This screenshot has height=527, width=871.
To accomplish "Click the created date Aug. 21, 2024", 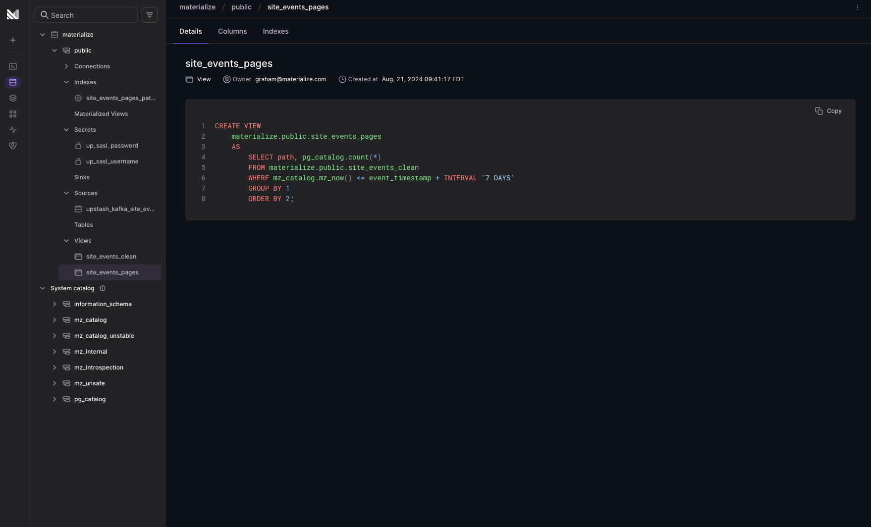I will pos(423,79).
